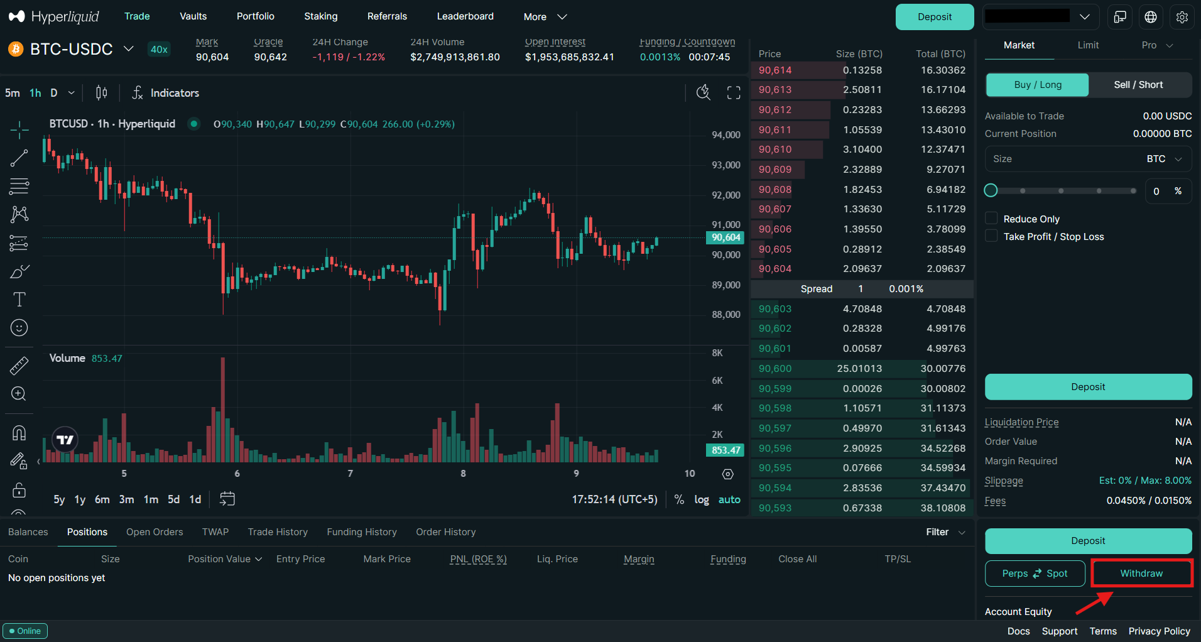
Task: Switch to the Open Orders tab
Action: pos(155,532)
